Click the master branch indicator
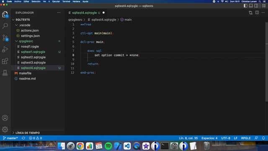This screenshot has width=268, height=151. click(10, 138)
